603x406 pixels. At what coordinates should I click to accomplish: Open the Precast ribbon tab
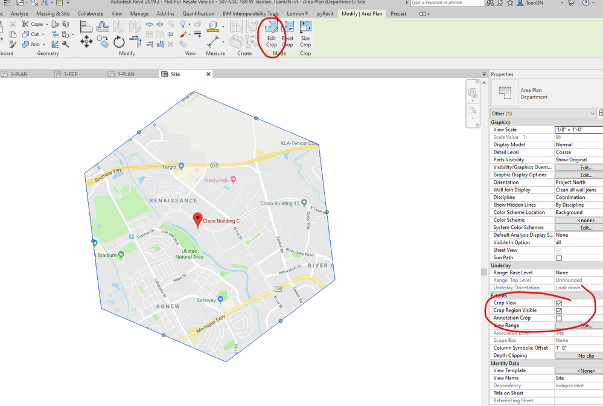coord(398,13)
